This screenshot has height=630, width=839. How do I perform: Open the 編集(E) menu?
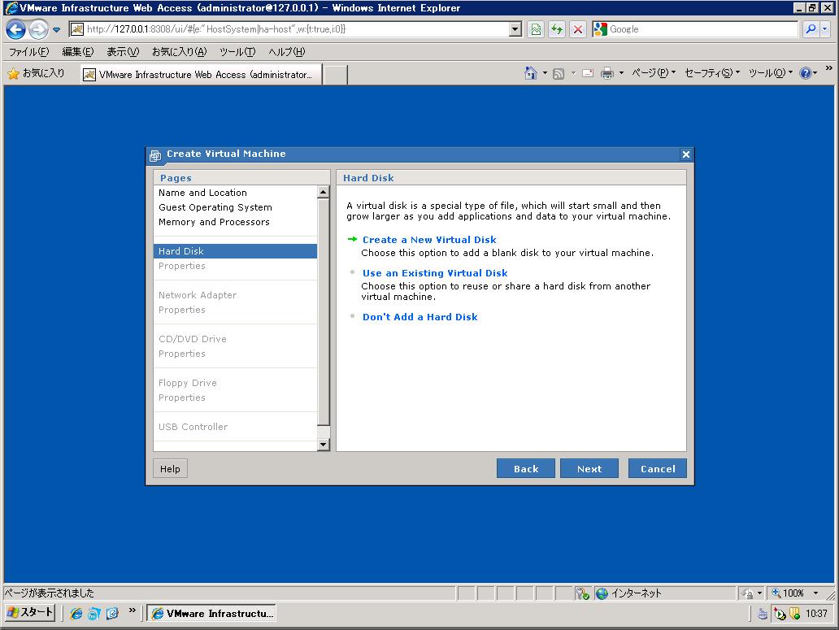coord(77,52)
